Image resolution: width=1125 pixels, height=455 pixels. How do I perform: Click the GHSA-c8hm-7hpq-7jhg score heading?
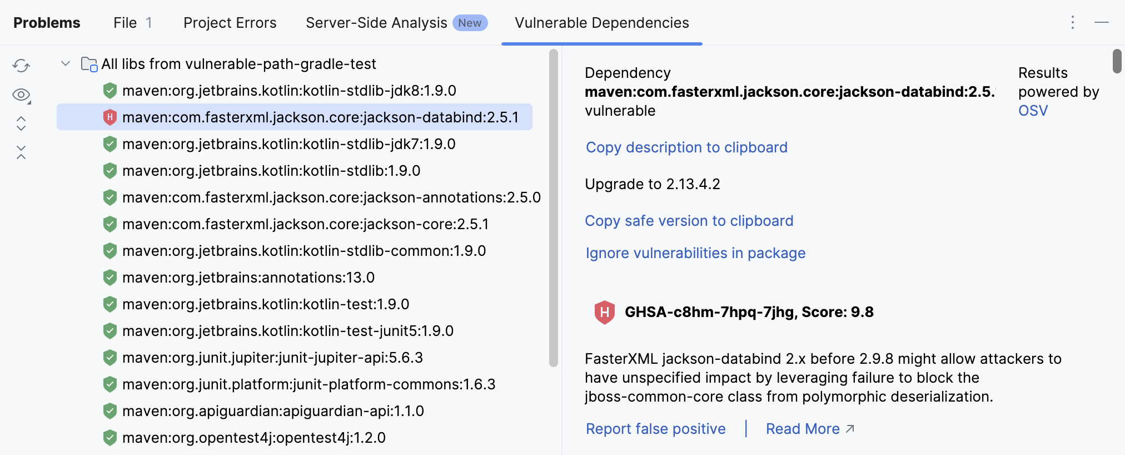(x=749, y=312)
